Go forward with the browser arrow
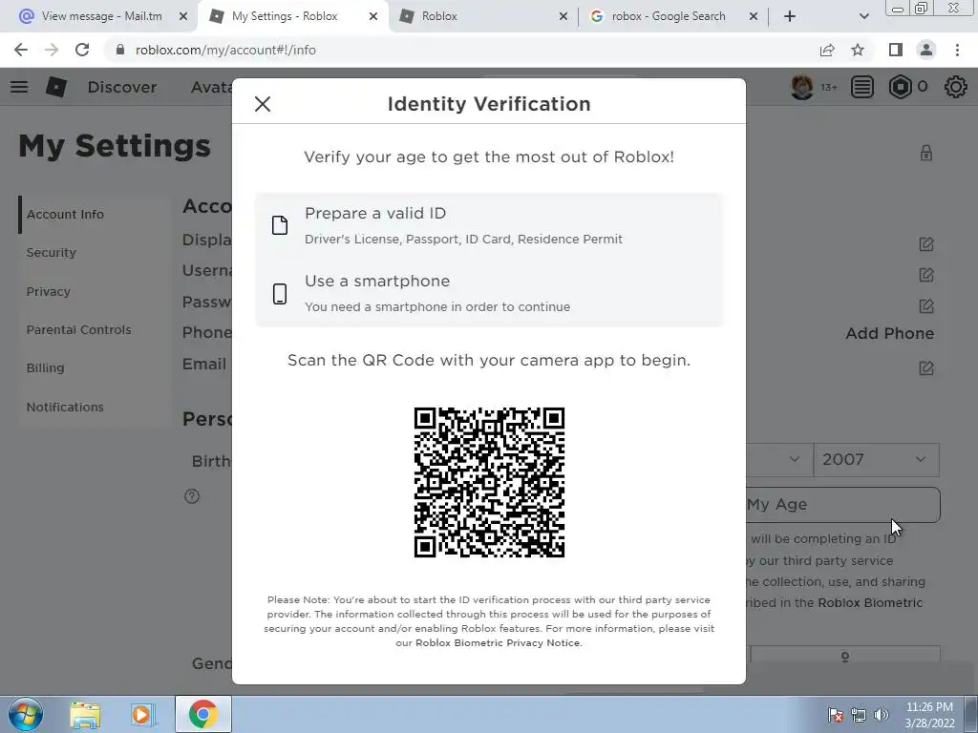The width and height of the screenshot is (978, 733). [x=52, y=50]
